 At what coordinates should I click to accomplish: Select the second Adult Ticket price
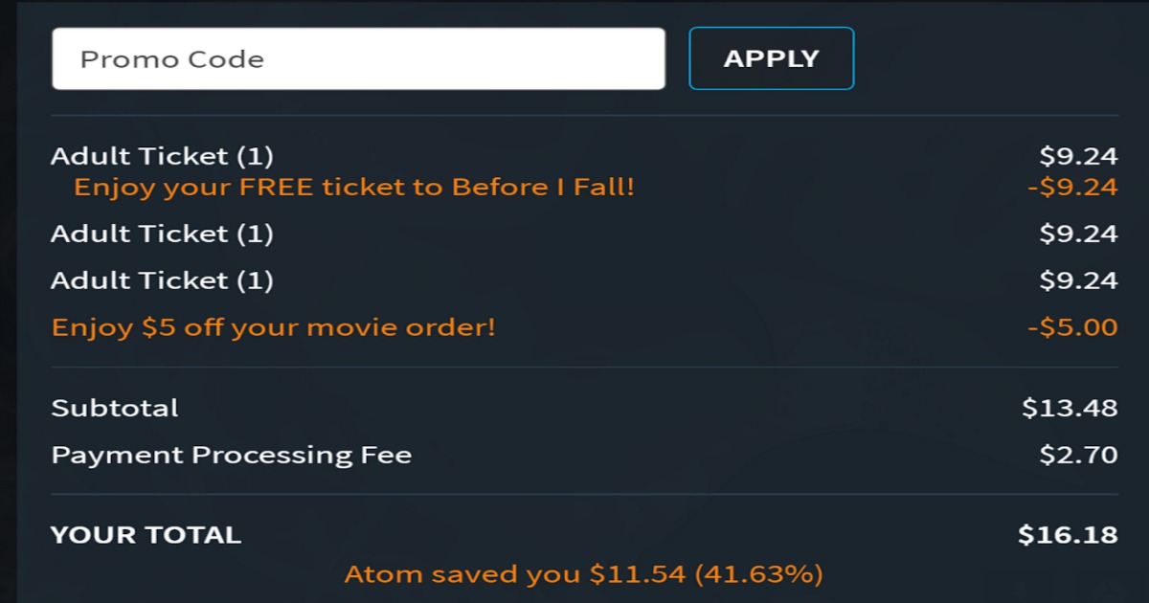tap(1078, 234)
